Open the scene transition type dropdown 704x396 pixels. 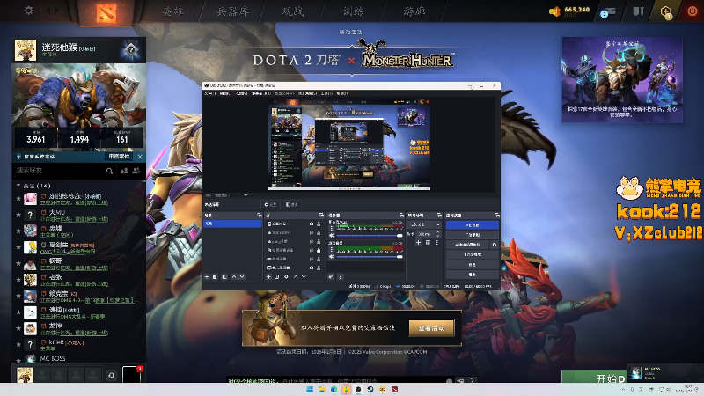tap(425, 224)
